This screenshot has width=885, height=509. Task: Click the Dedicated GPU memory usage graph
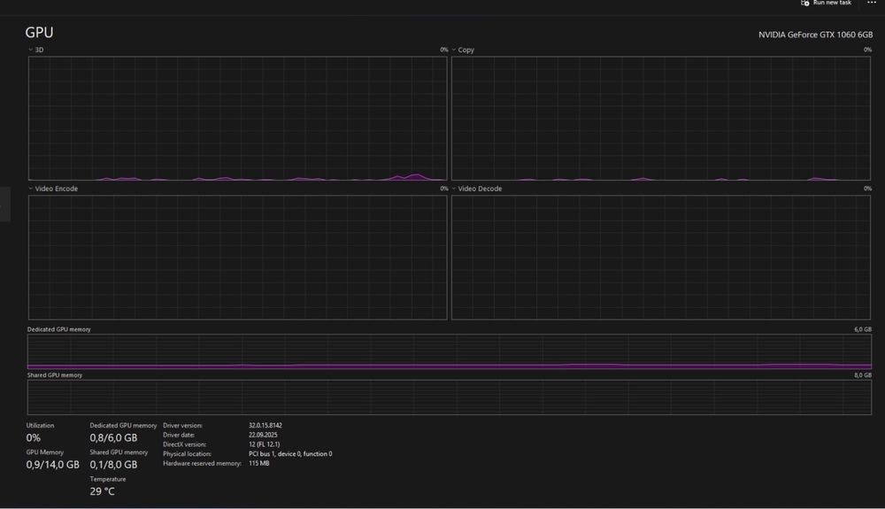(450, 351)
